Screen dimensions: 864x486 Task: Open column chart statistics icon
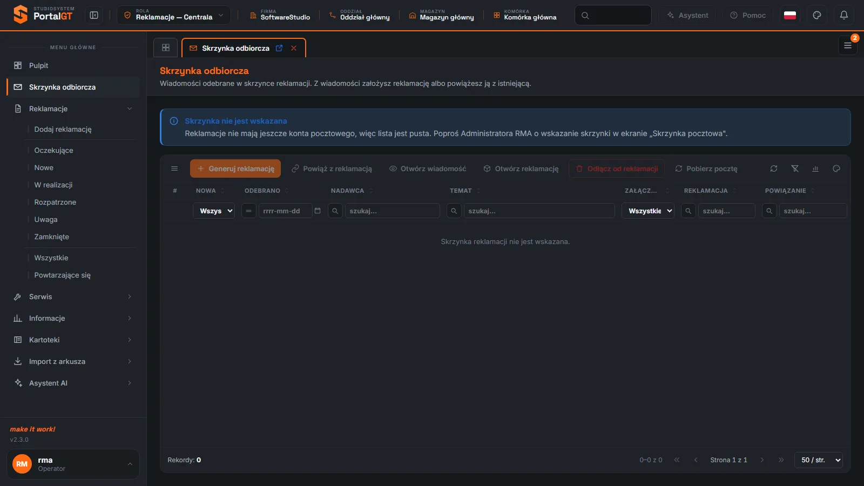click(x=815, y=168)
